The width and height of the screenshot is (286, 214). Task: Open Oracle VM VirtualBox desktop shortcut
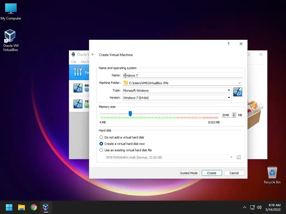[x=10, y=40]
